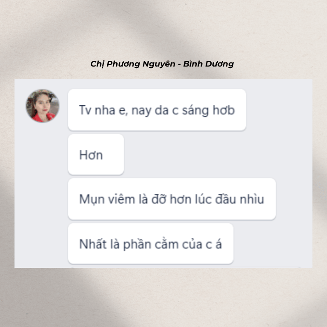Open the sender's round profile picture

coord(43,106)
